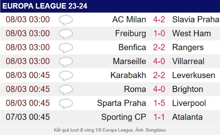This screenshot has width=220, height=135.
Task: Click the EUROPA LEAGUE 23-24 header
Action: [x=45, y=6]
